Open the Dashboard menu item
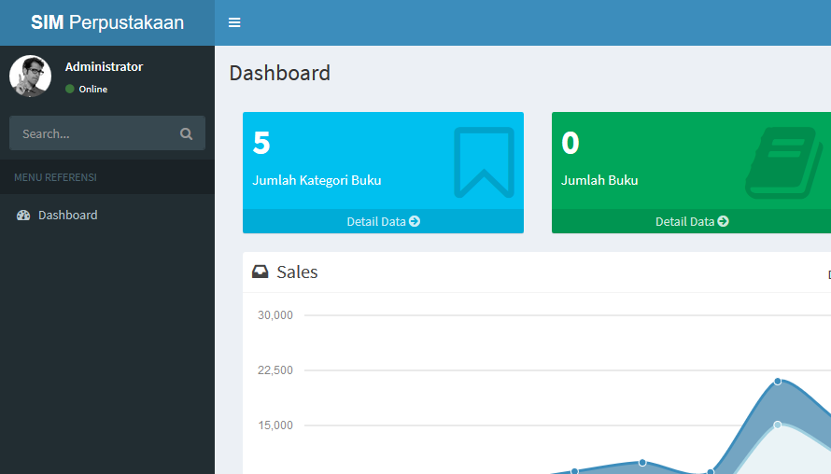The image size is (831, 474). (107, 215)
